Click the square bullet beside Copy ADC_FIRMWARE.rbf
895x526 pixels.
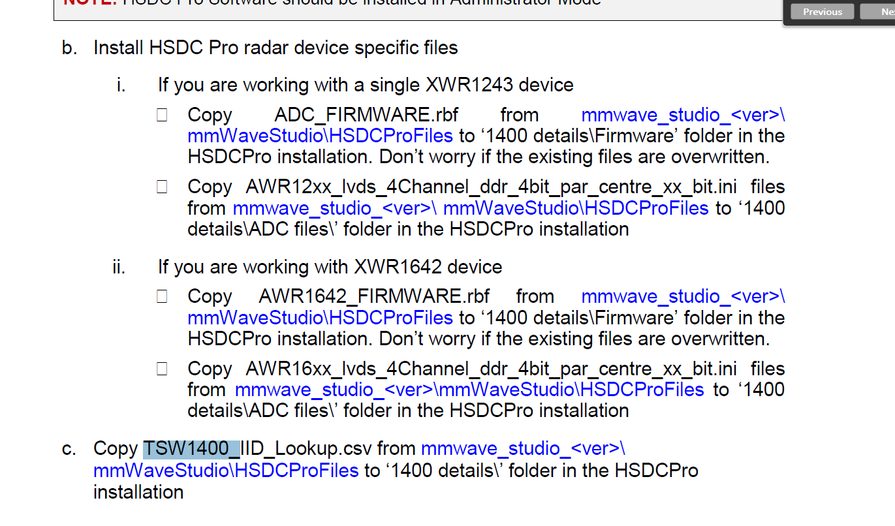(x=162, y=116)
